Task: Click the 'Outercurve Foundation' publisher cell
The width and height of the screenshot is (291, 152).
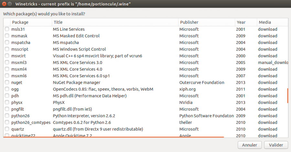Action: pos(202,82)
